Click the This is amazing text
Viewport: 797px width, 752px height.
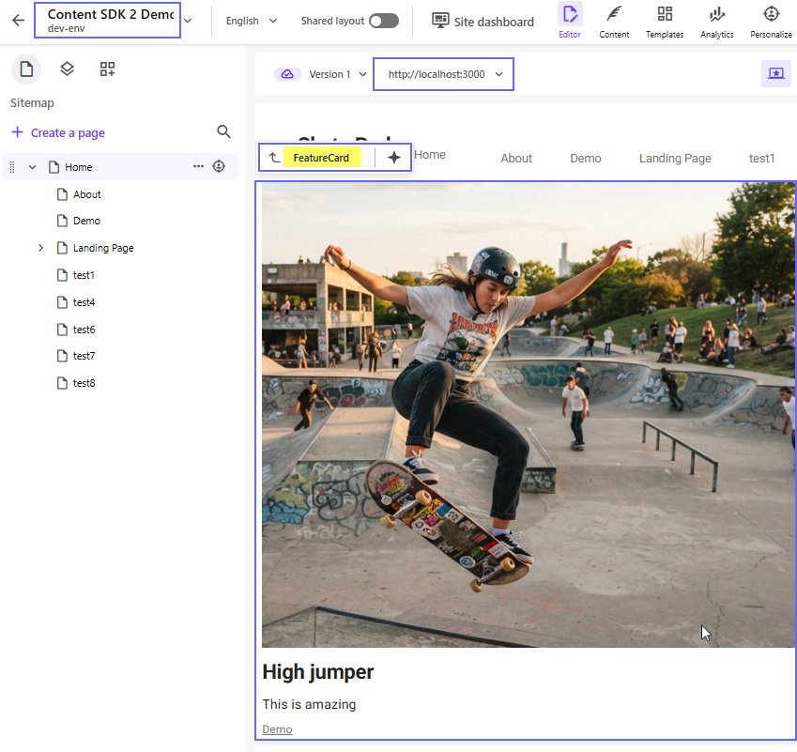(x=309, y=704)
